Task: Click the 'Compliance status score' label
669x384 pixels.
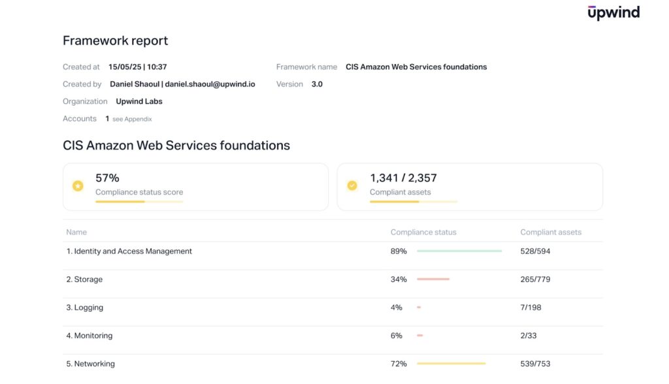Action: click(x=139, y=193)
